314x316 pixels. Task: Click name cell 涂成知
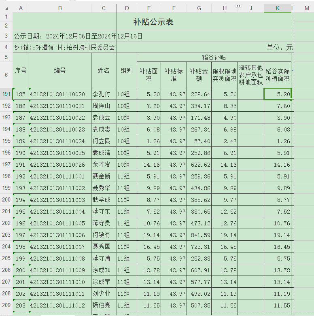tap(104, 270)
